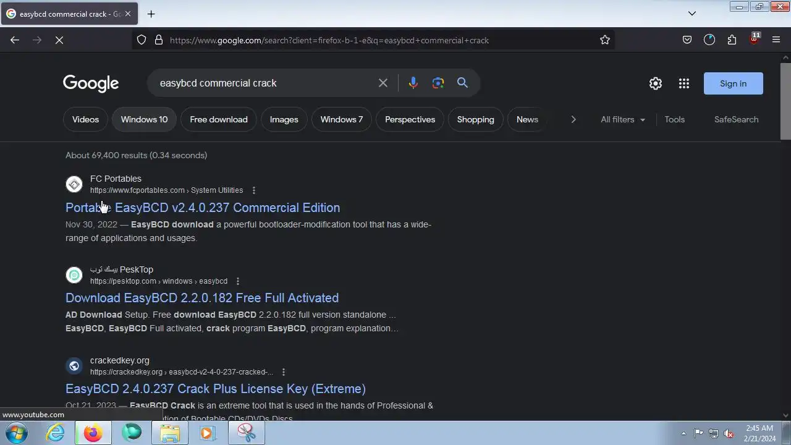This screenshot has width=791, height=445.
Task: Click the Firefox account circle icon
Action: pos(709,40)
